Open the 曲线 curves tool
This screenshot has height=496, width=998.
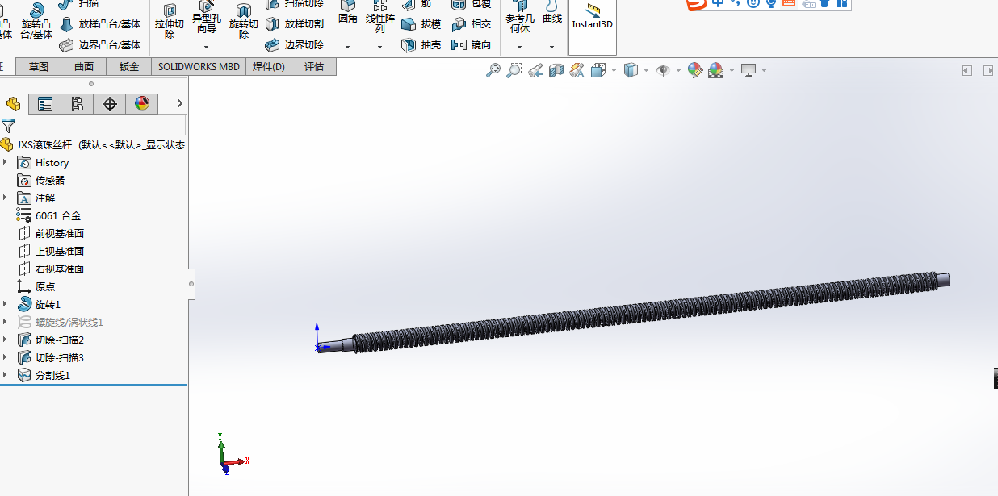(x=552, y=12)
